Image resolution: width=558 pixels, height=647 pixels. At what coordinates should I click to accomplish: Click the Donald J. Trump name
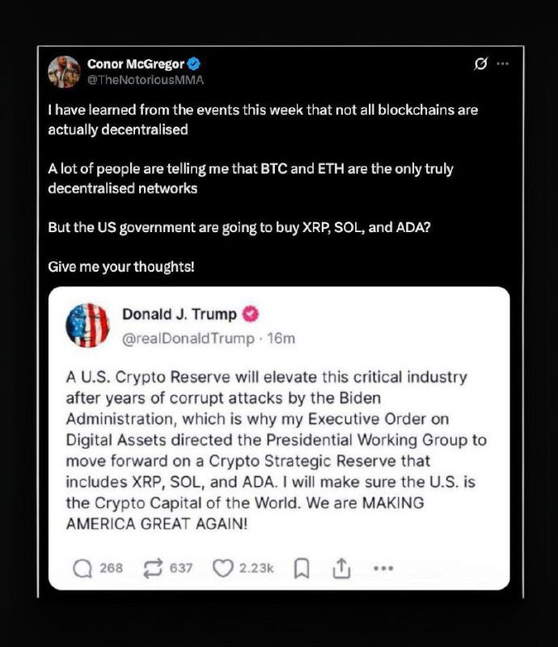click(180, 314)
